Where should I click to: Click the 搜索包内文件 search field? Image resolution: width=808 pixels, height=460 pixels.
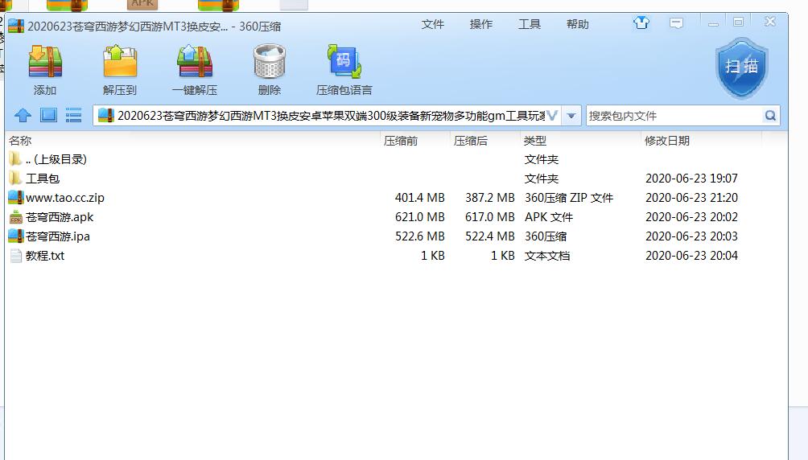(x=672, y=116)
